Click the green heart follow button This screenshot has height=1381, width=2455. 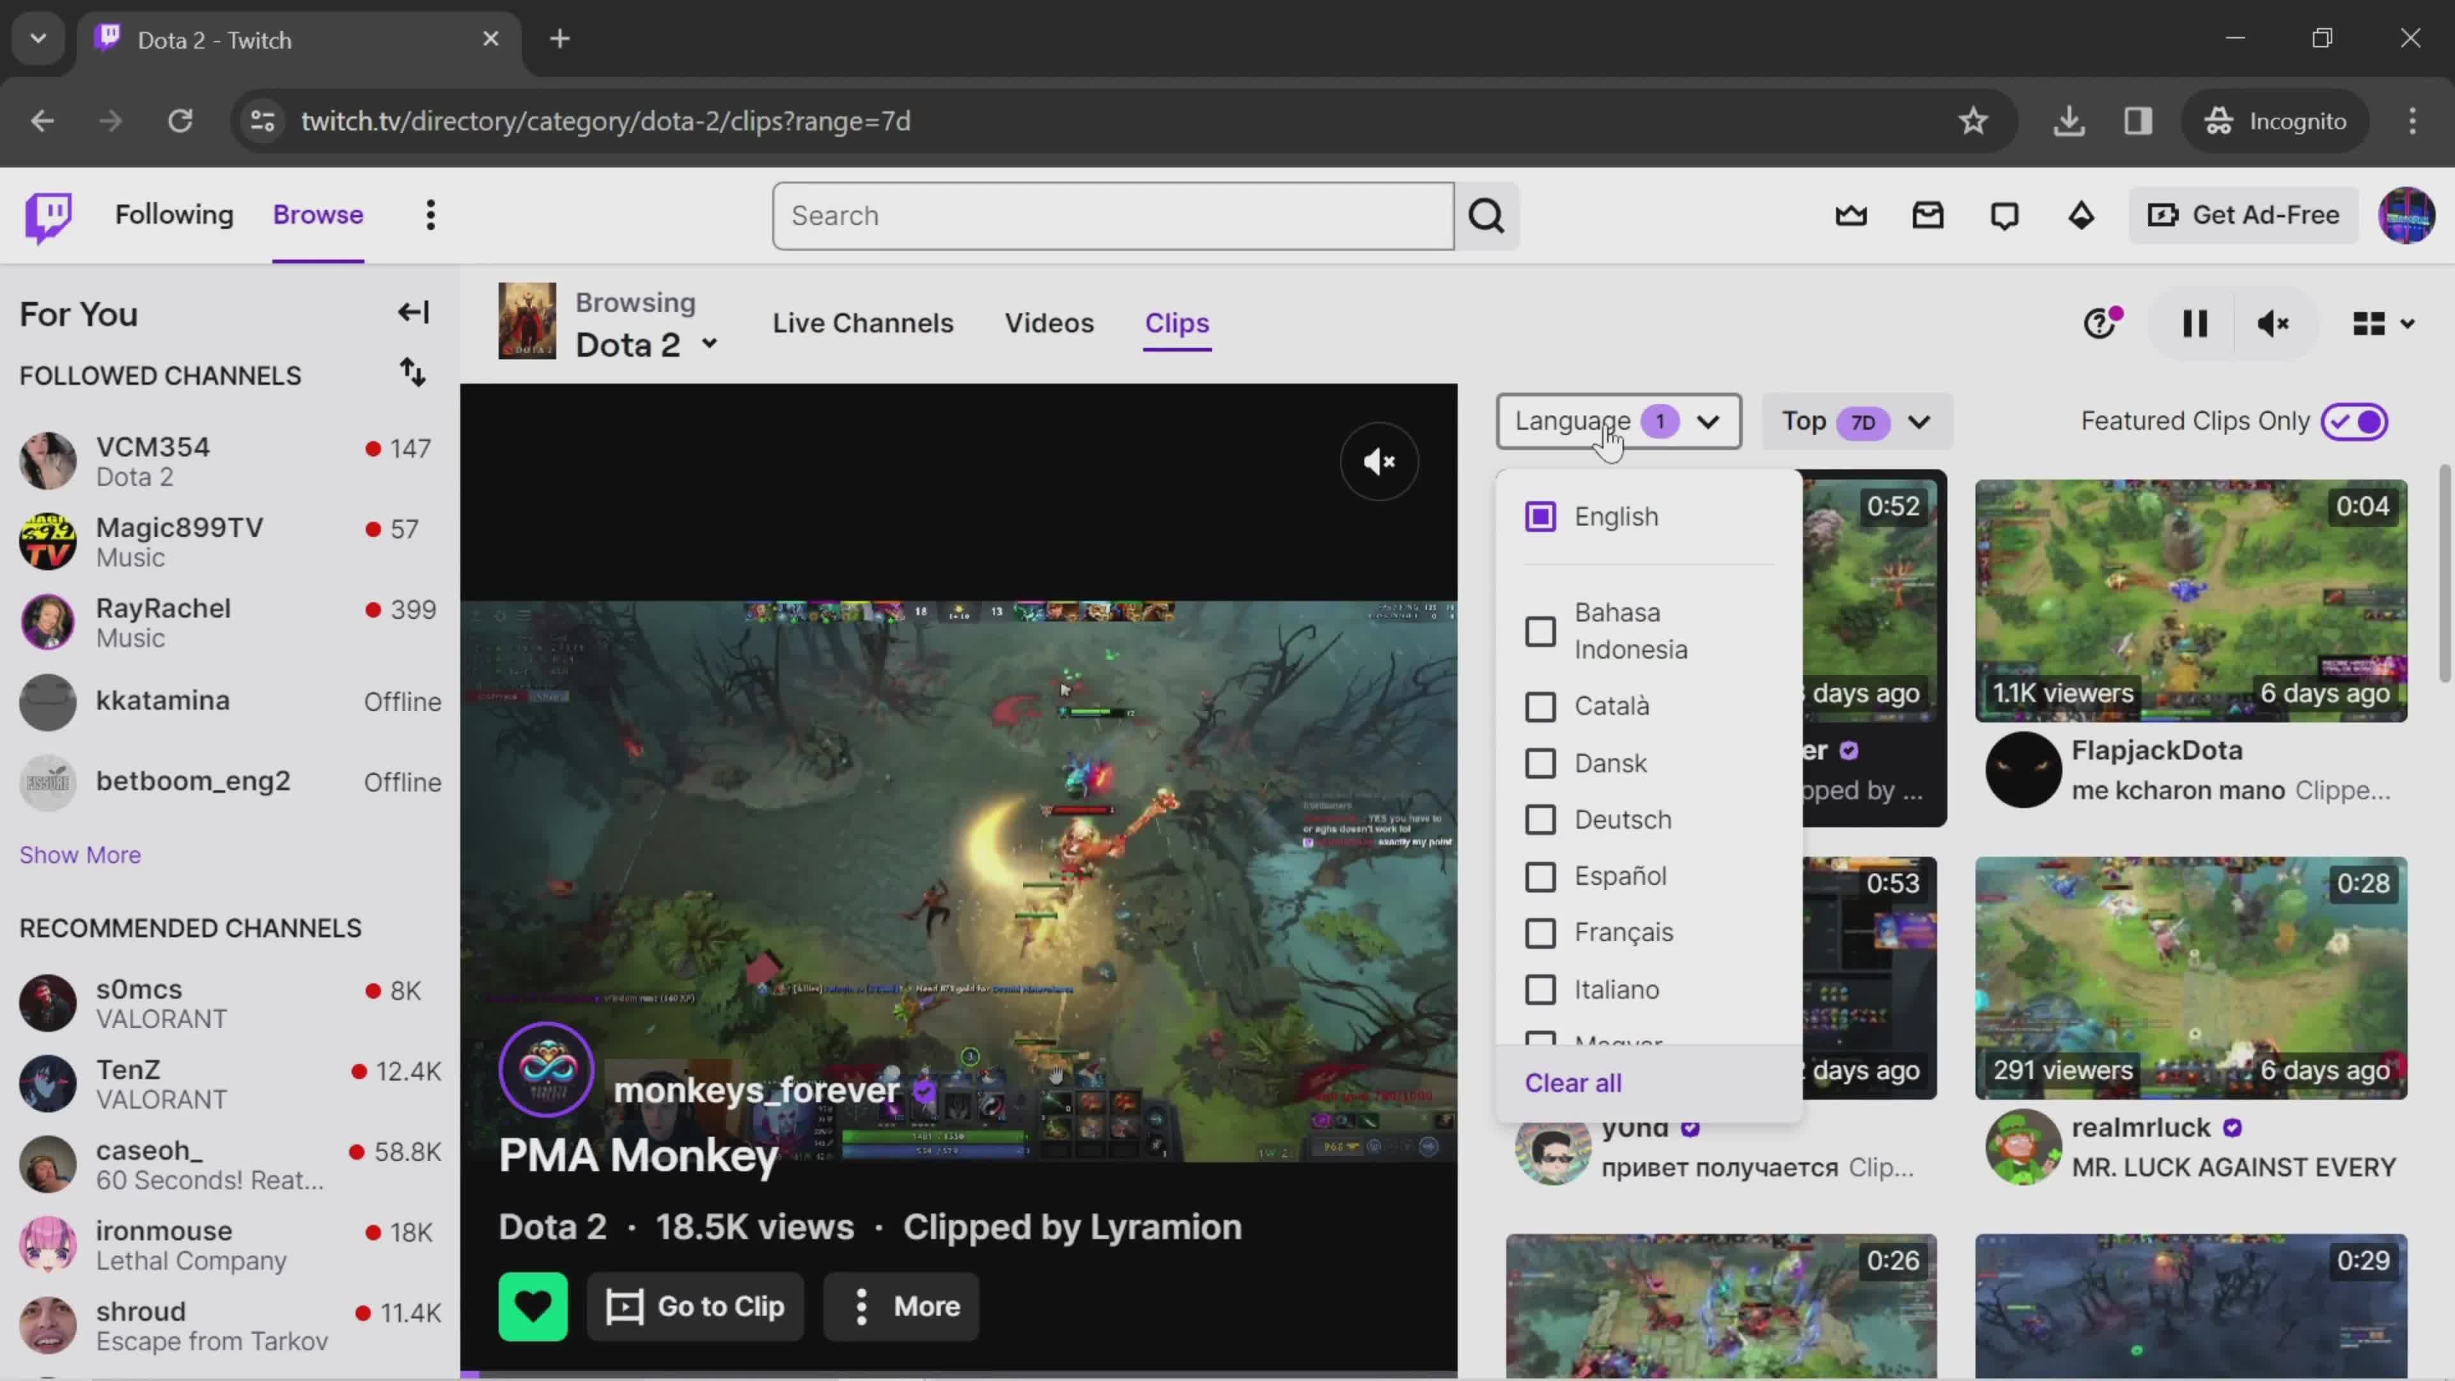tap(533, 1306)
